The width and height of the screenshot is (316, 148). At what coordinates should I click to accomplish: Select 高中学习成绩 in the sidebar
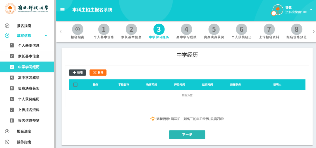(x=29, y=78)
